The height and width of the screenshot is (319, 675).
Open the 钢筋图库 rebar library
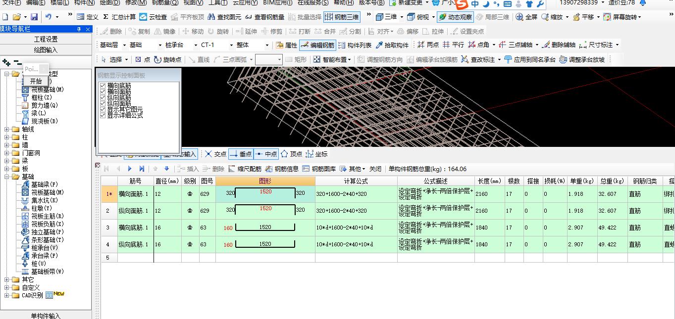pos(319,169)
